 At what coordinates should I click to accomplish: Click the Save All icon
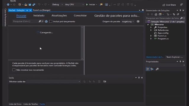pyautogui.click(x=34, y=5)
